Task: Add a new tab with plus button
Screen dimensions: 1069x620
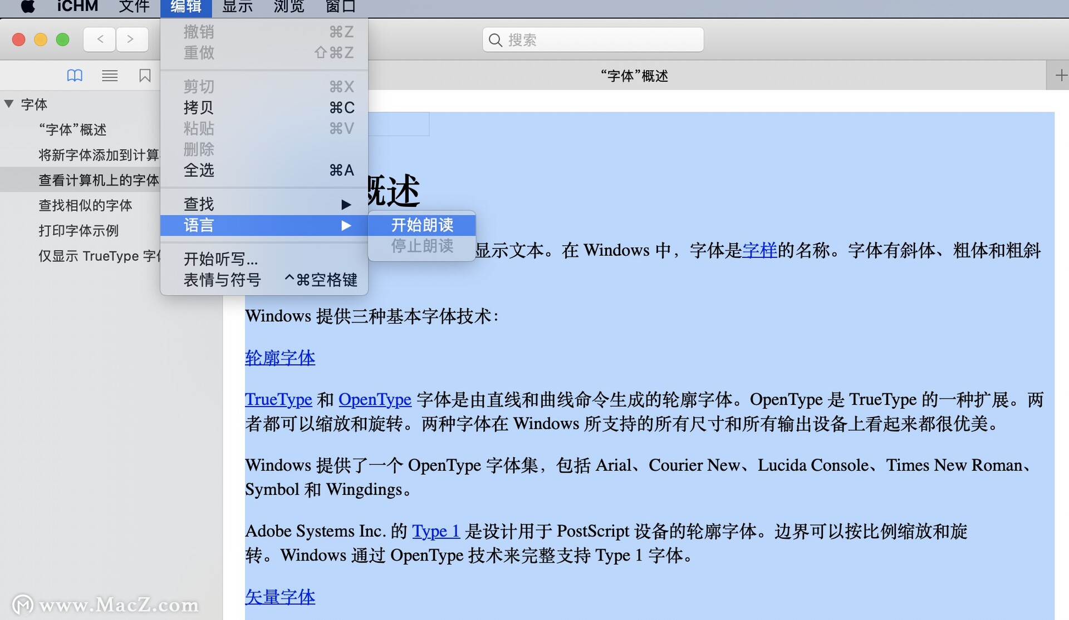Action: tap(1061, 76)
